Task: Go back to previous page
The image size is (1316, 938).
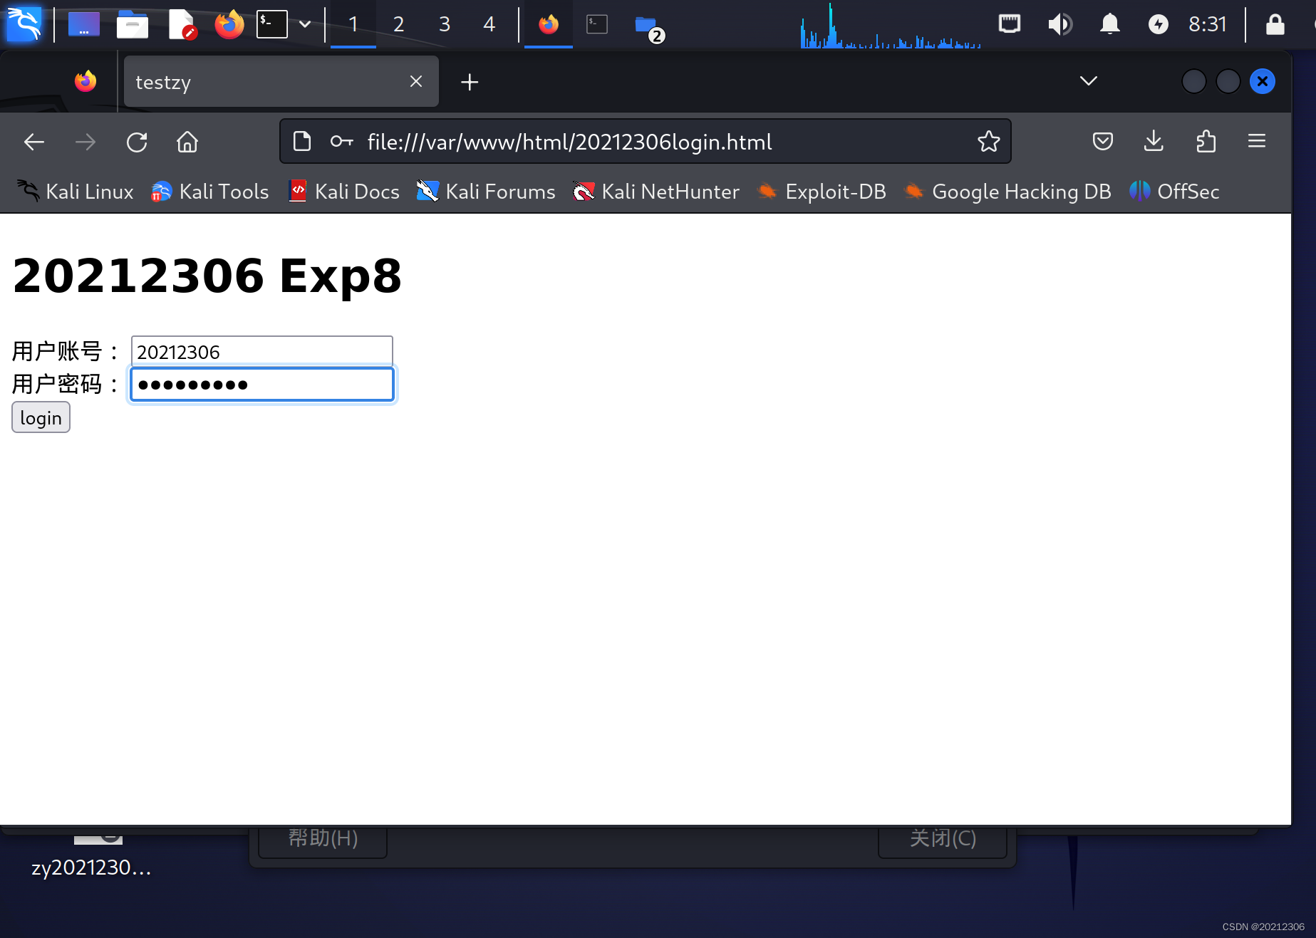Action: click(x=34, y=142)
